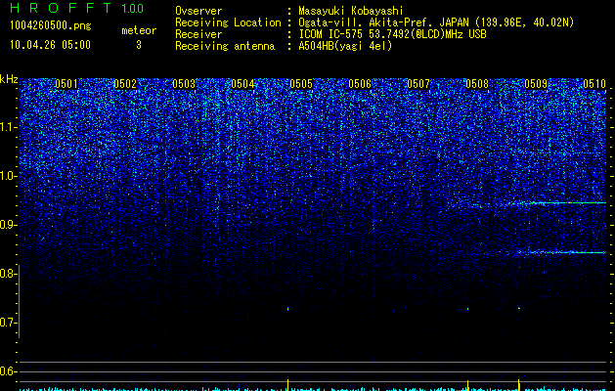Viewport: 615px width, 391px height.
Task: Click the 1.1 kHz axis label
Action: coord(7,127)
